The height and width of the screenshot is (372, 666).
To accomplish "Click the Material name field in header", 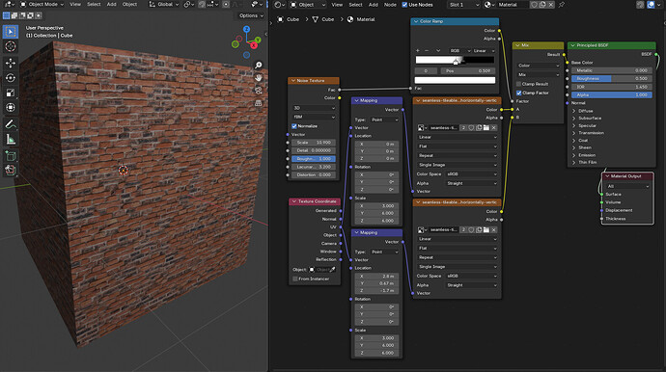I will coord(513,5).
